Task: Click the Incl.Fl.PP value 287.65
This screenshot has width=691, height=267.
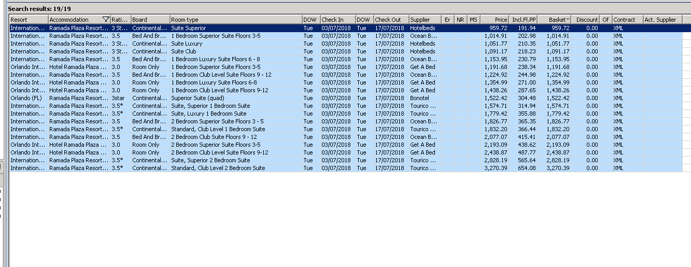Action: [x=527, y=90]
